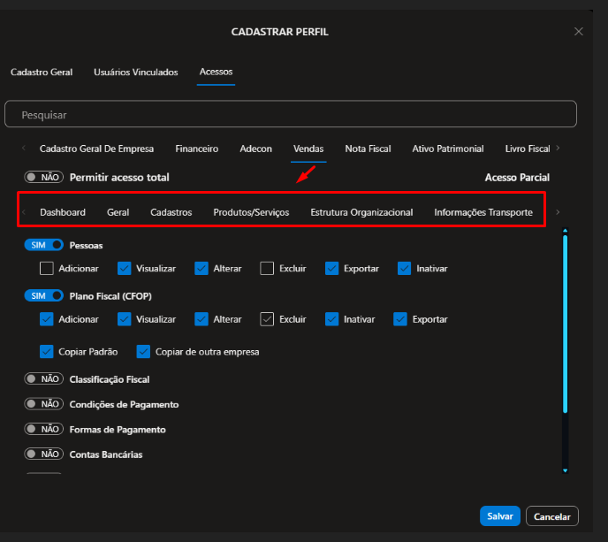
Task: Enable the Classificação Fiscal toggle
Action: click(43, 379)
